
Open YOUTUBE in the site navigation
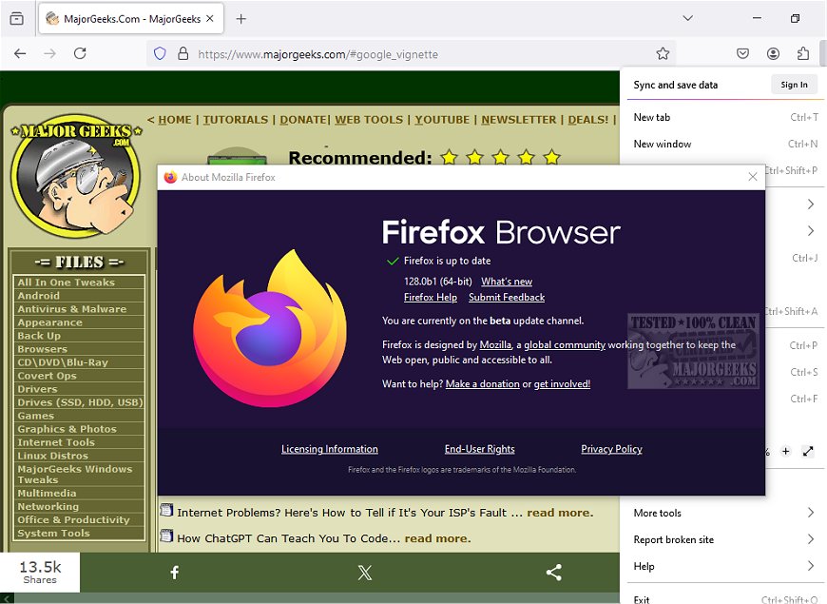(x=442, y=120)
